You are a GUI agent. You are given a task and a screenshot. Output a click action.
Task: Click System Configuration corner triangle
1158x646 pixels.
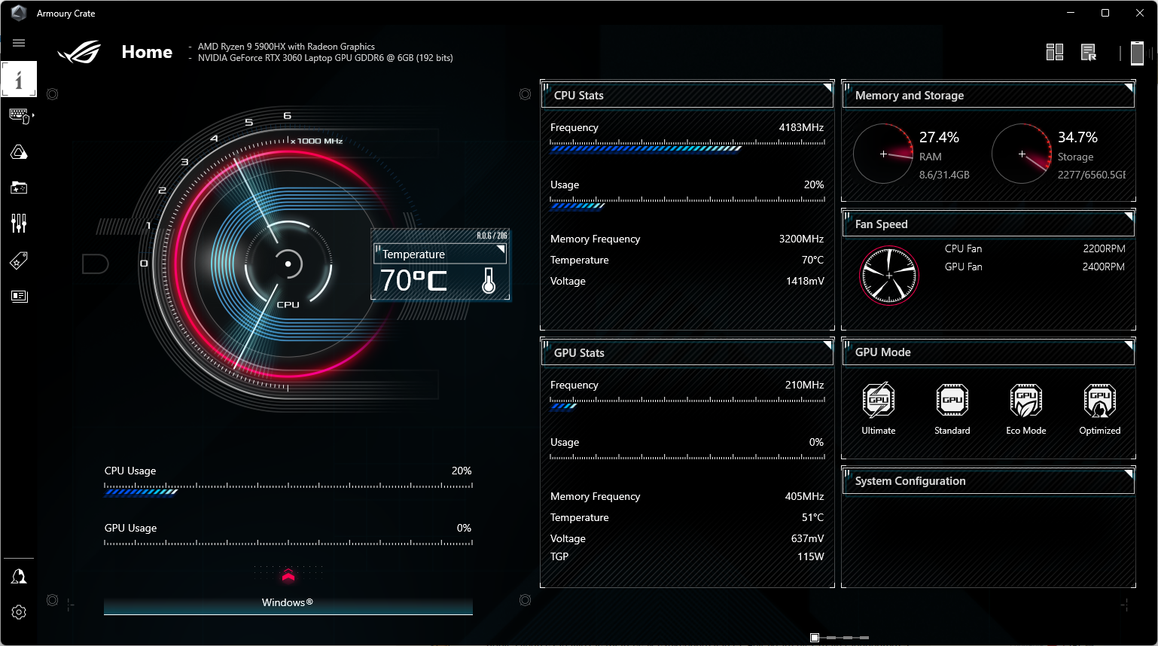pyautogui.click(x=1129, y=472)
